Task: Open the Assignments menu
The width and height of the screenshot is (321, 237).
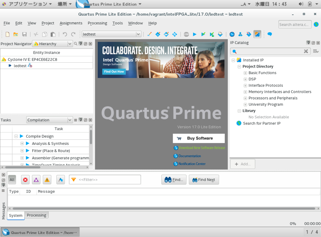Action: point(71,23)
